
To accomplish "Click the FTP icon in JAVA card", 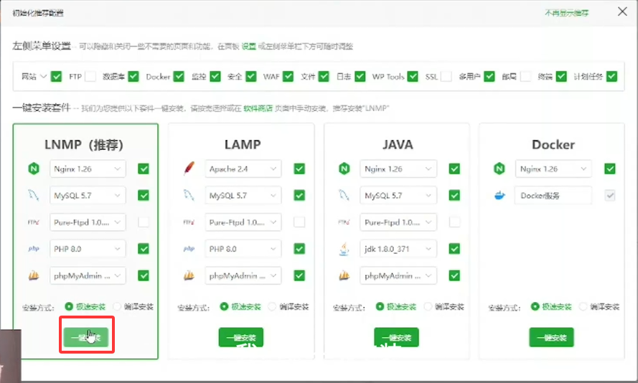I will click(x=344, y=222).
